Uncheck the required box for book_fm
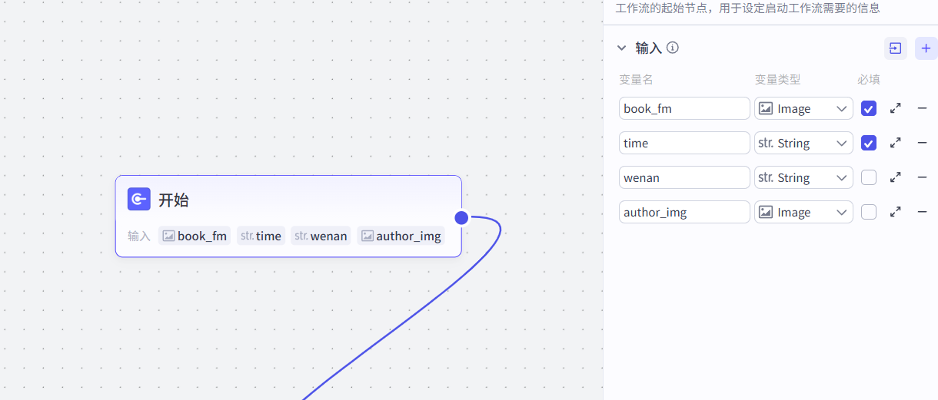This screenshot has width=938, height=400. (x=869, y=108)
